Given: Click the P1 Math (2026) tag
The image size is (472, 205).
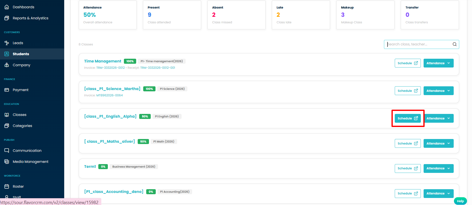Looking at the screenshot, I should point(164,142).
